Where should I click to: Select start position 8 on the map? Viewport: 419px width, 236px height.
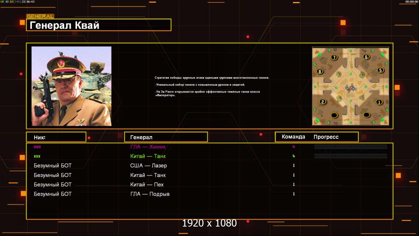(x=320, y=71)
